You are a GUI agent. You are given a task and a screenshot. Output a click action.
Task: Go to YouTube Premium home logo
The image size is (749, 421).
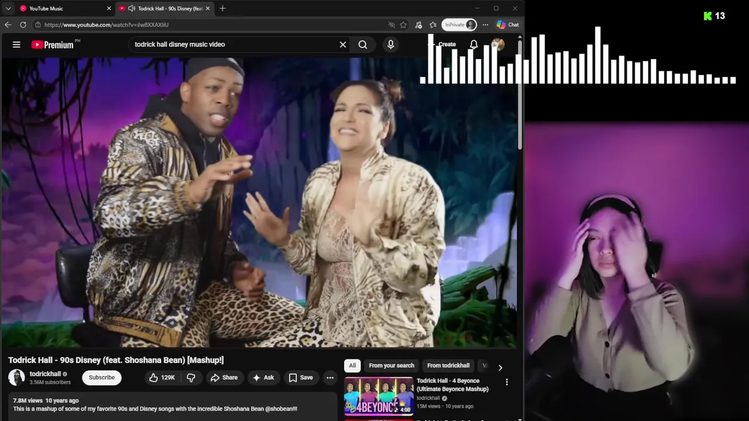53,44
